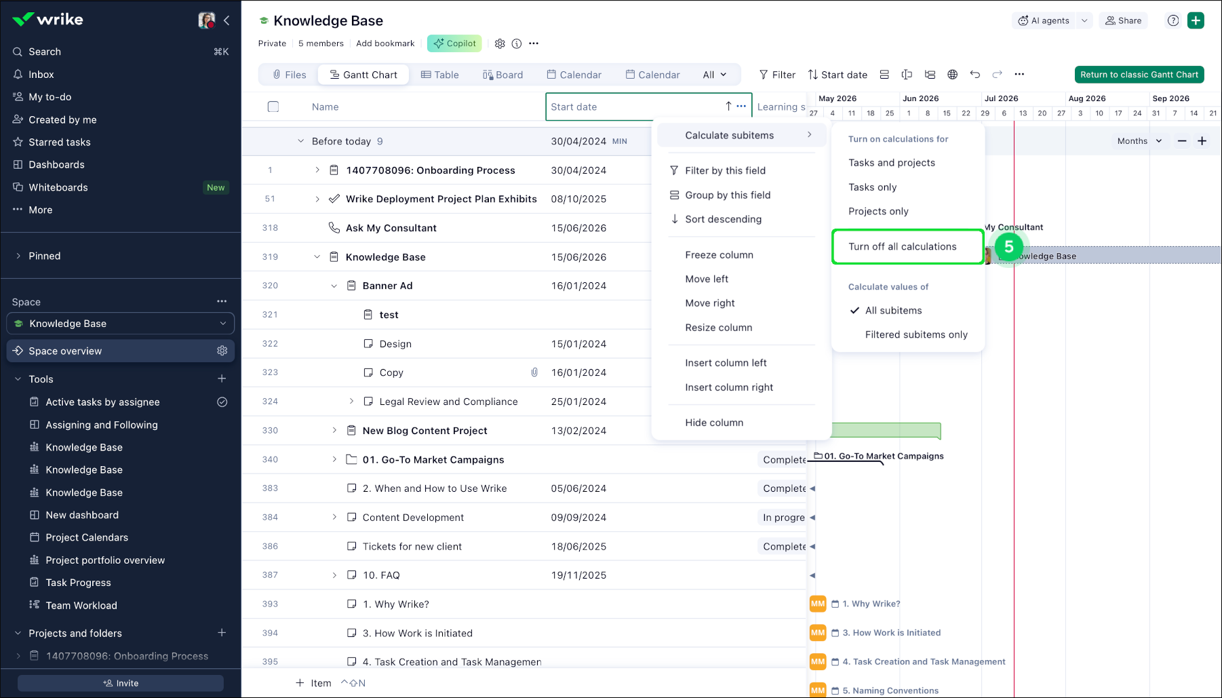Open the Months timescale dropdown
Viewport: 1222px width, 698px height.
click(1140, 141)
